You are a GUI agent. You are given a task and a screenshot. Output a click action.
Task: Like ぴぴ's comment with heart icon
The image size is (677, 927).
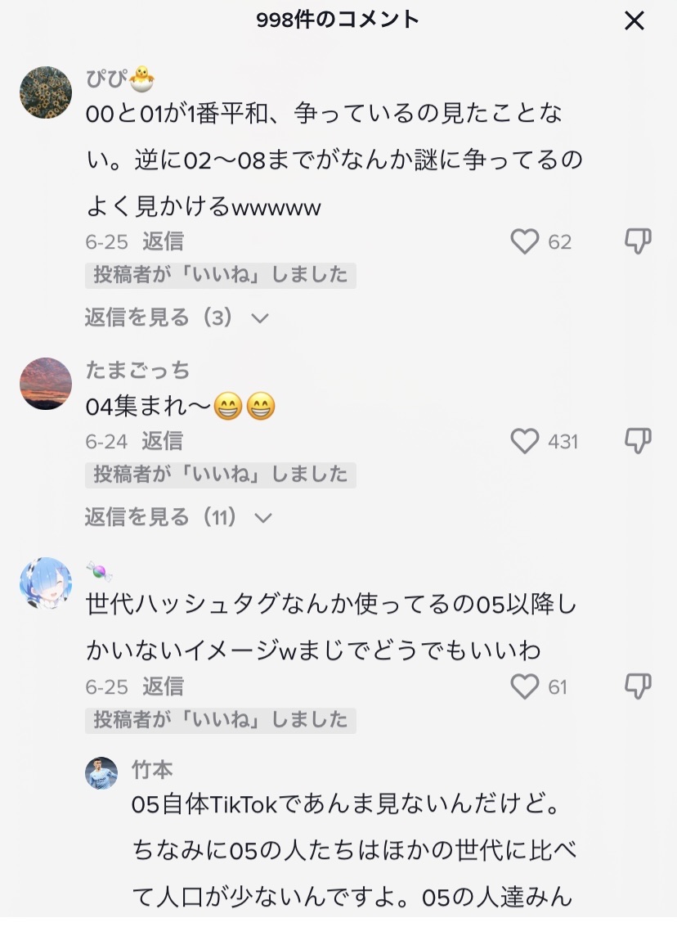click(x=525, y=241)
